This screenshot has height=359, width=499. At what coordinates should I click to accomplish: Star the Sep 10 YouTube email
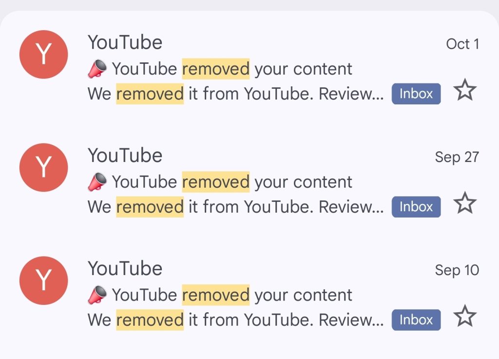coord(465,316)
